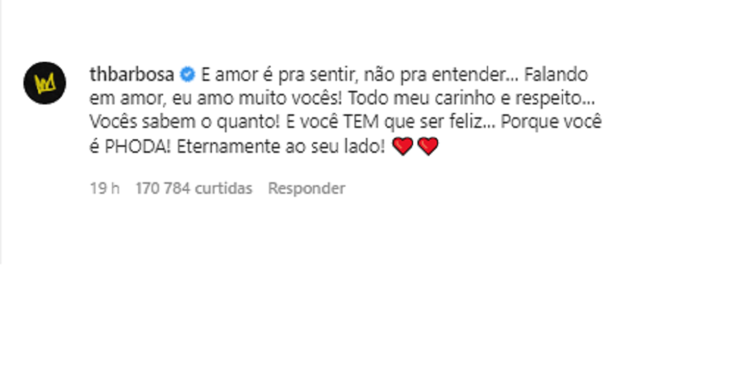Click the blue verified badge
The width and height of the screenshot is (750, 373).
click(187, 75)
